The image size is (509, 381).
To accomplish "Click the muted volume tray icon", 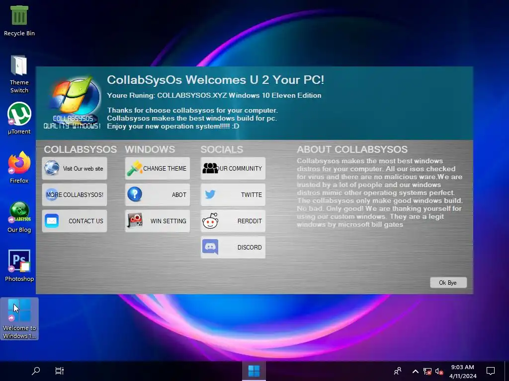I will coord(439,371).
